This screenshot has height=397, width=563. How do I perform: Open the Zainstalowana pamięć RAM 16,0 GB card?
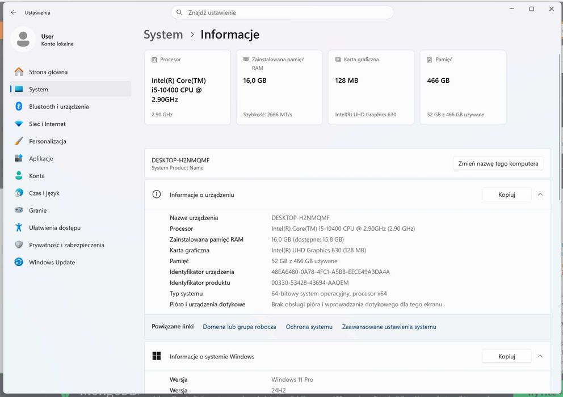(x=279, y=87)
